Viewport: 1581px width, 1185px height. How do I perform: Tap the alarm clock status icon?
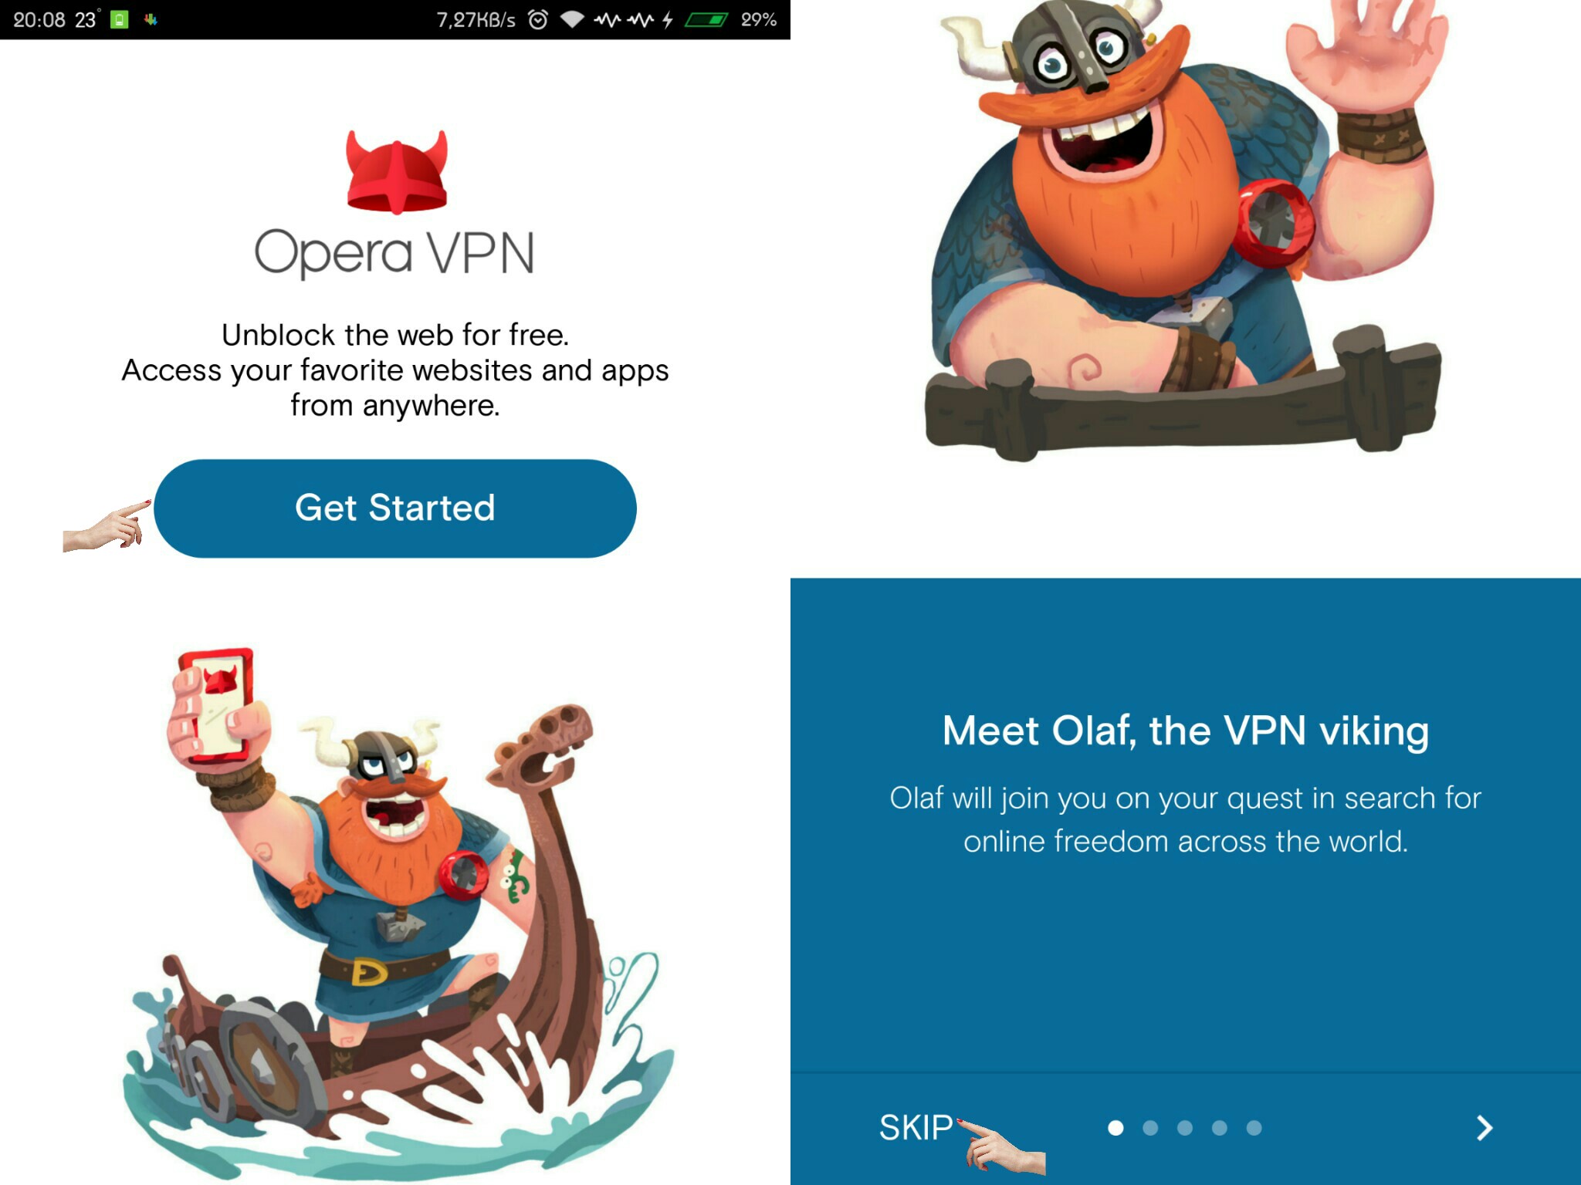pos(538,19)
